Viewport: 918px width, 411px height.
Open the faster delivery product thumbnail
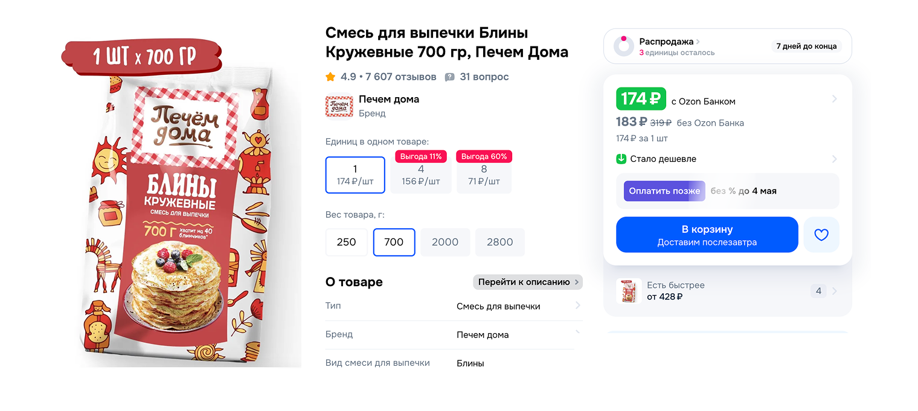tap(629, 291)
